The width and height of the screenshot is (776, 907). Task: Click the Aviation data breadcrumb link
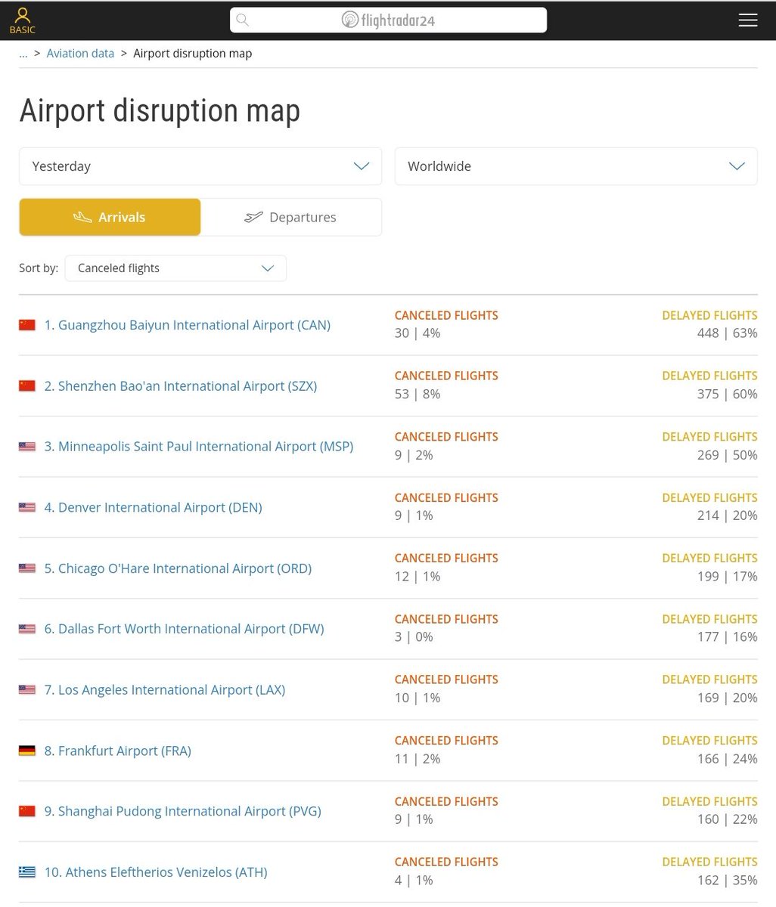click(x=80, y=54)
